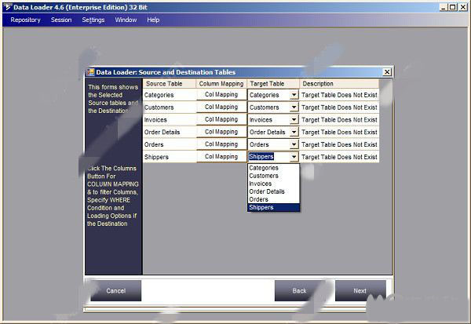Choose Order Details in the open dropdown list
471x324 pixels.
(273, 191)
